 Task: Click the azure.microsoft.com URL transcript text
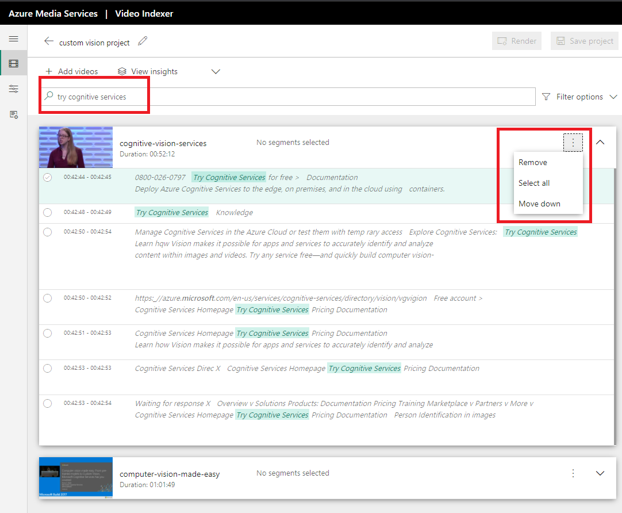[x=281, y=298]
